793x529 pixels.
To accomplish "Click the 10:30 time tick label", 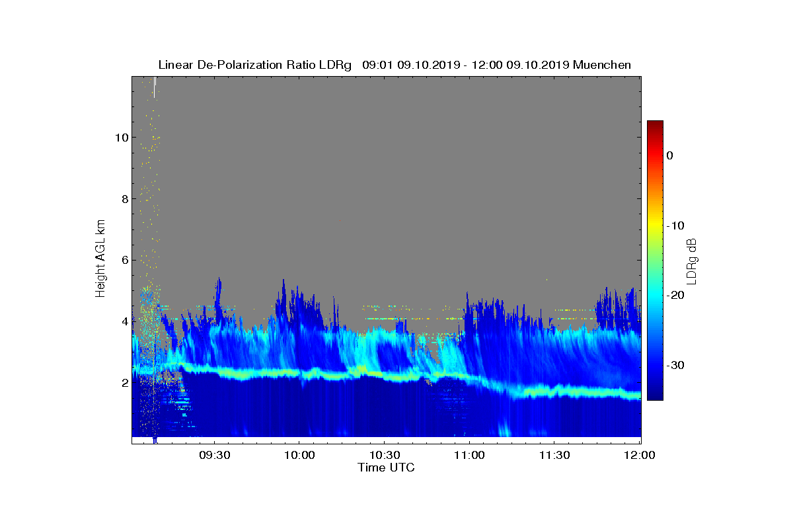I will [x=384, y=455].
